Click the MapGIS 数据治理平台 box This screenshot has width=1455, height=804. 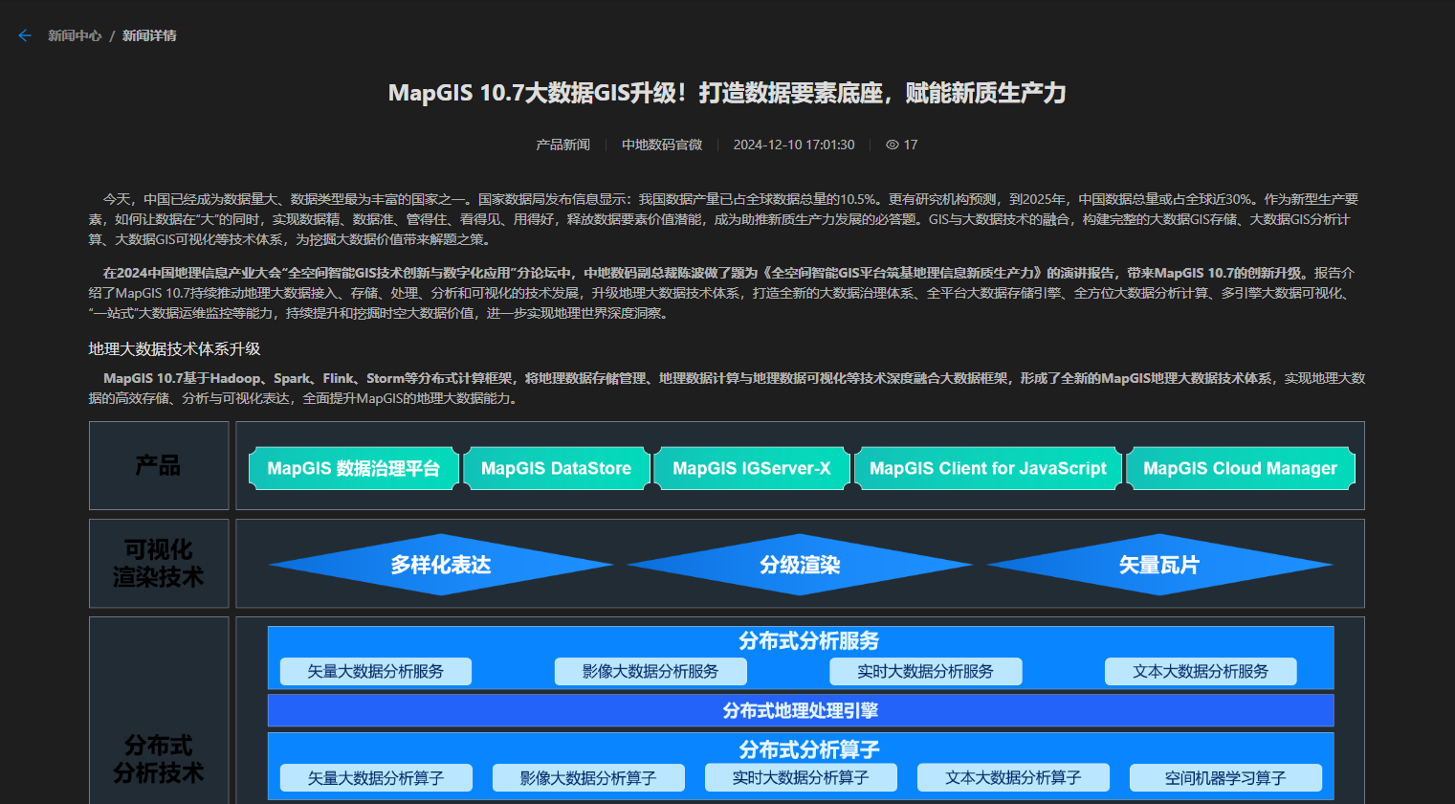[x=353, y=468]
